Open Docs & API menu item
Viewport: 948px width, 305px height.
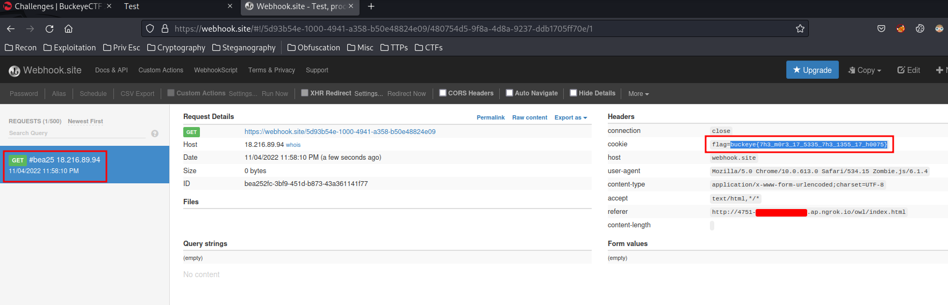pyautogui.click(x=111, y=70)
